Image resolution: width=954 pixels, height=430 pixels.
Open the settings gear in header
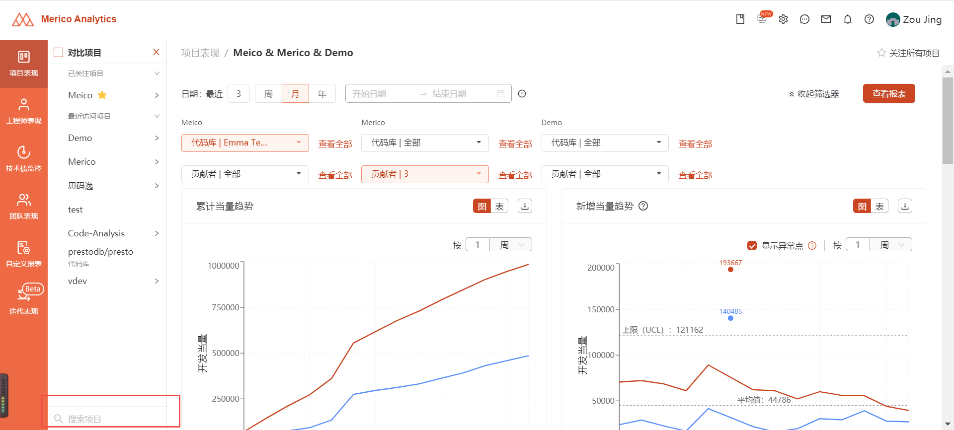pyautogui.click(x=784, y=19)
